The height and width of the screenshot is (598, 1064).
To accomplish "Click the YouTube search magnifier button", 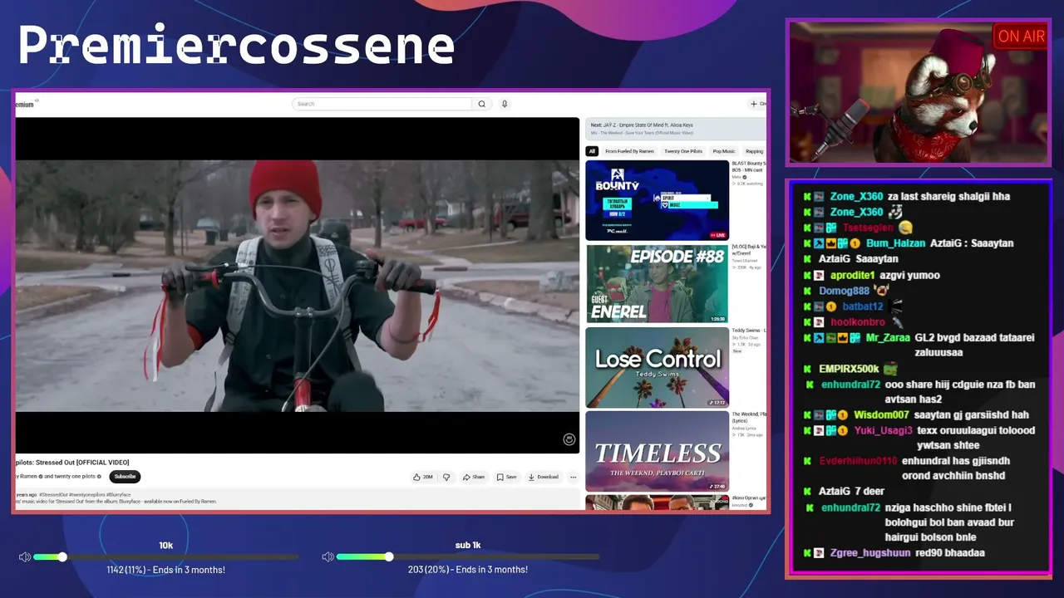I will point(481,104).
